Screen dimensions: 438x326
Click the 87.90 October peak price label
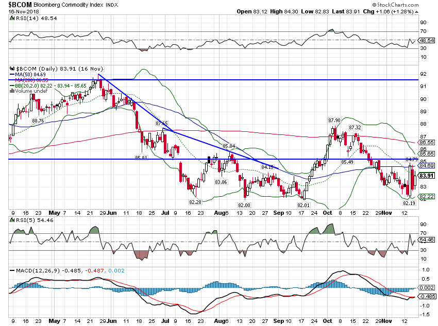(x=334, y=121)
